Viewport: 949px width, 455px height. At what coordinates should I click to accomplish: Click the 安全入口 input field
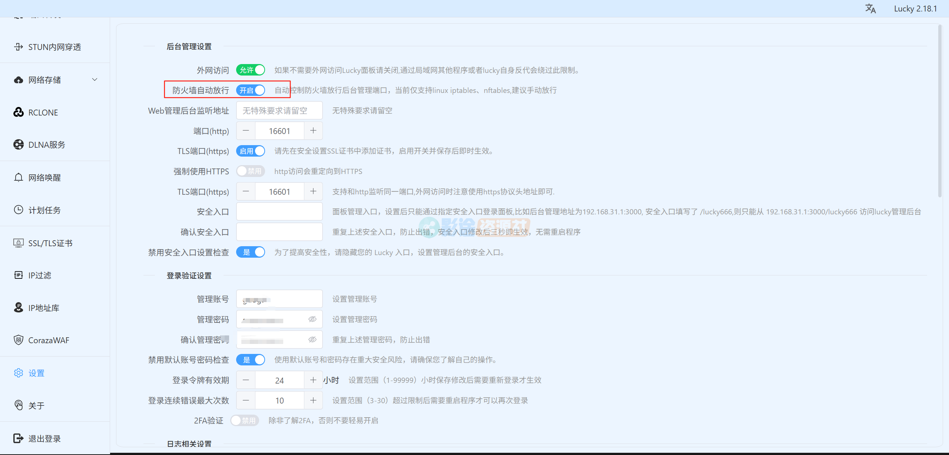(x=279, y=211)
